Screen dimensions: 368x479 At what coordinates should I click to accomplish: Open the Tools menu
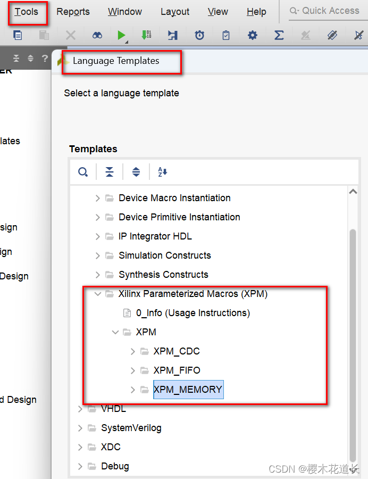26,12
